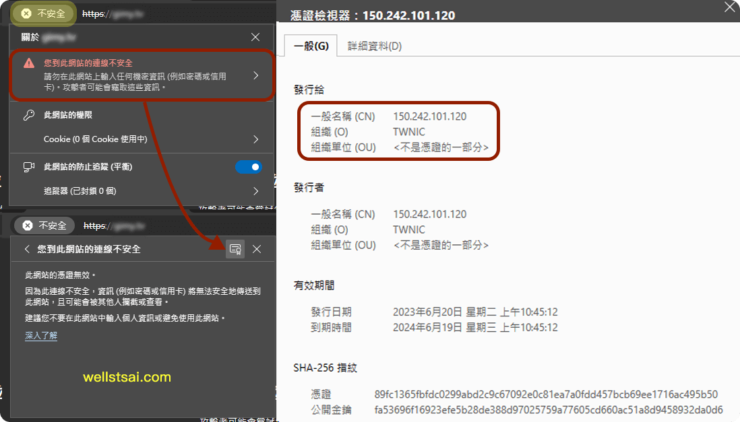This screenshot has width=740, height=422.
Task: Click the wellstsai.com text
Action: pos(126,377)
